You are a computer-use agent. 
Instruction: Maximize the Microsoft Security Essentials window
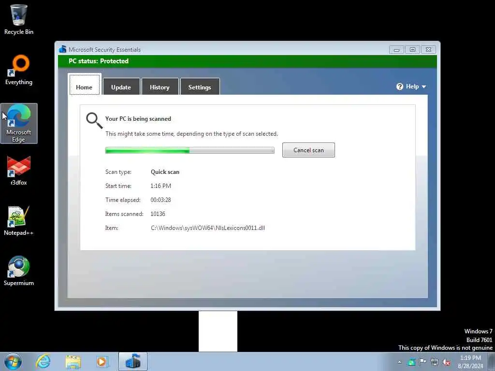point(412,50)
